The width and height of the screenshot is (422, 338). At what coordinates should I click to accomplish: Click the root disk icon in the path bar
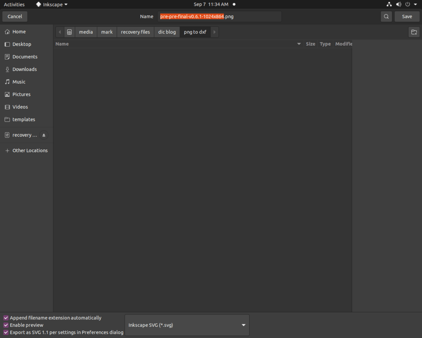click(69, 32)
